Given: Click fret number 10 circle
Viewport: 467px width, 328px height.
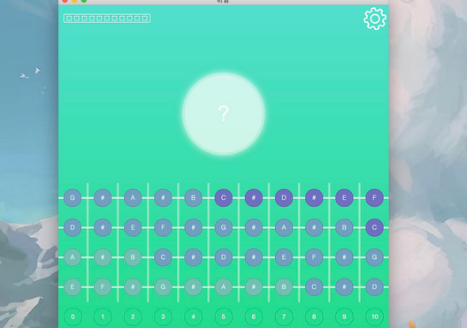Looking at the screenshot, I should click(374, 317).
